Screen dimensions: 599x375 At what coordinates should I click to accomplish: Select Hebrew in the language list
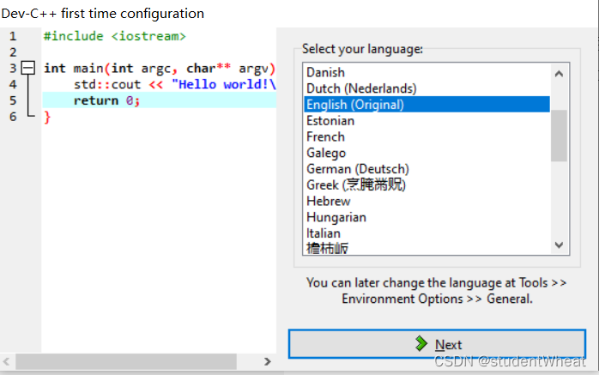[427, 201]
